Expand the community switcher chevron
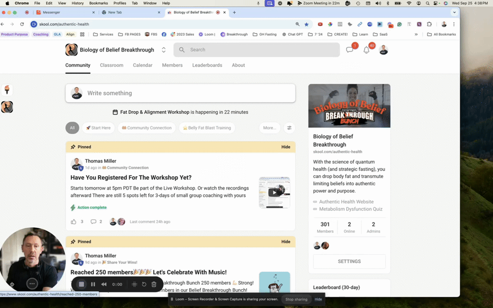Screen dimensions: 493x308 coord(163,50)
